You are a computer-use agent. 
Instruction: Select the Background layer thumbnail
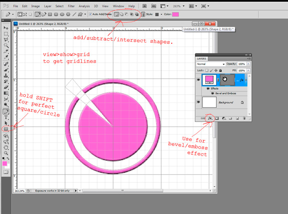(x=209, y=102)
